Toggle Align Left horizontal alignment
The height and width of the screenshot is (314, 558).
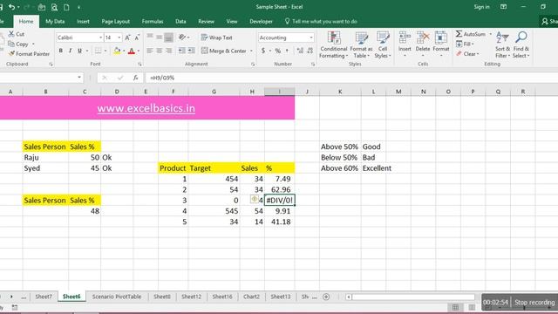coord(150,51)
